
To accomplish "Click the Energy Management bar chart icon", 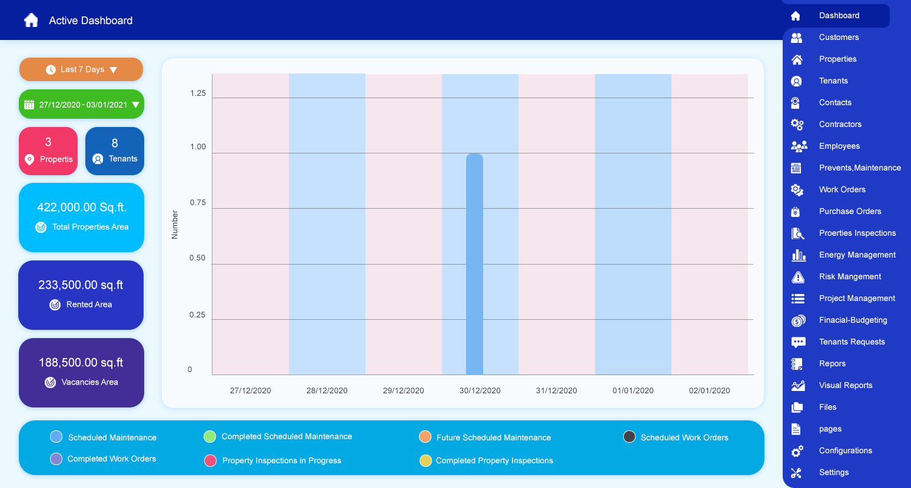I will [x=798, y=255].
